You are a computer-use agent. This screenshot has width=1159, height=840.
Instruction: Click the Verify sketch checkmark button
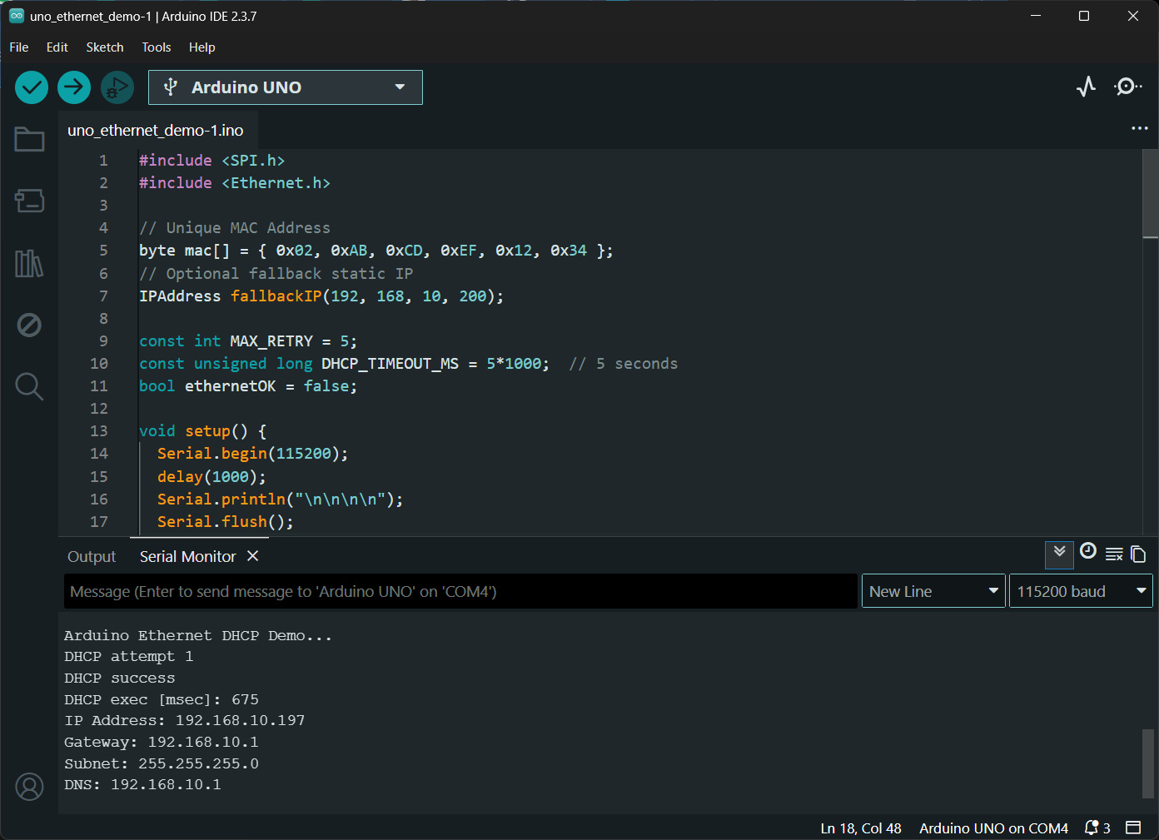tap(32, 87)
